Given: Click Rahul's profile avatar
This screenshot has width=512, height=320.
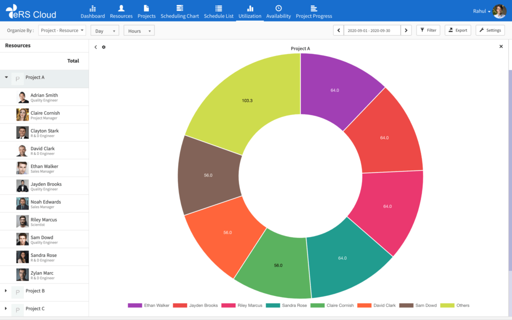Looking at the screenshot, I should (499, 11).
